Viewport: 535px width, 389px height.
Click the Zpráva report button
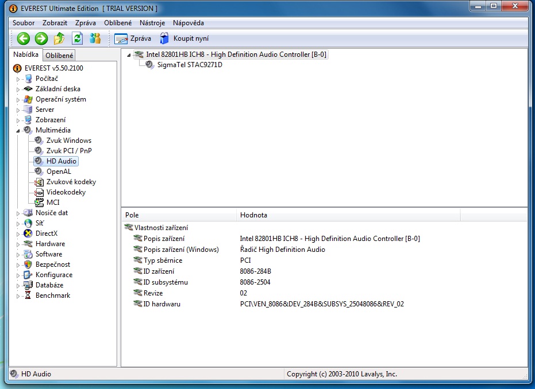pos(133,38)
